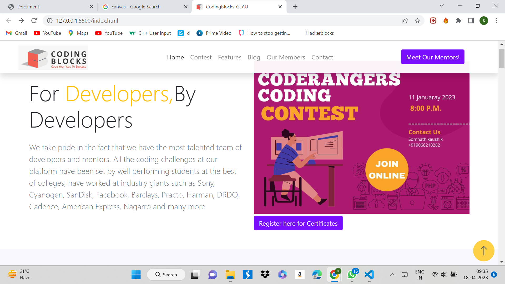Switch to canvas Google Search tab

[136, 7]
